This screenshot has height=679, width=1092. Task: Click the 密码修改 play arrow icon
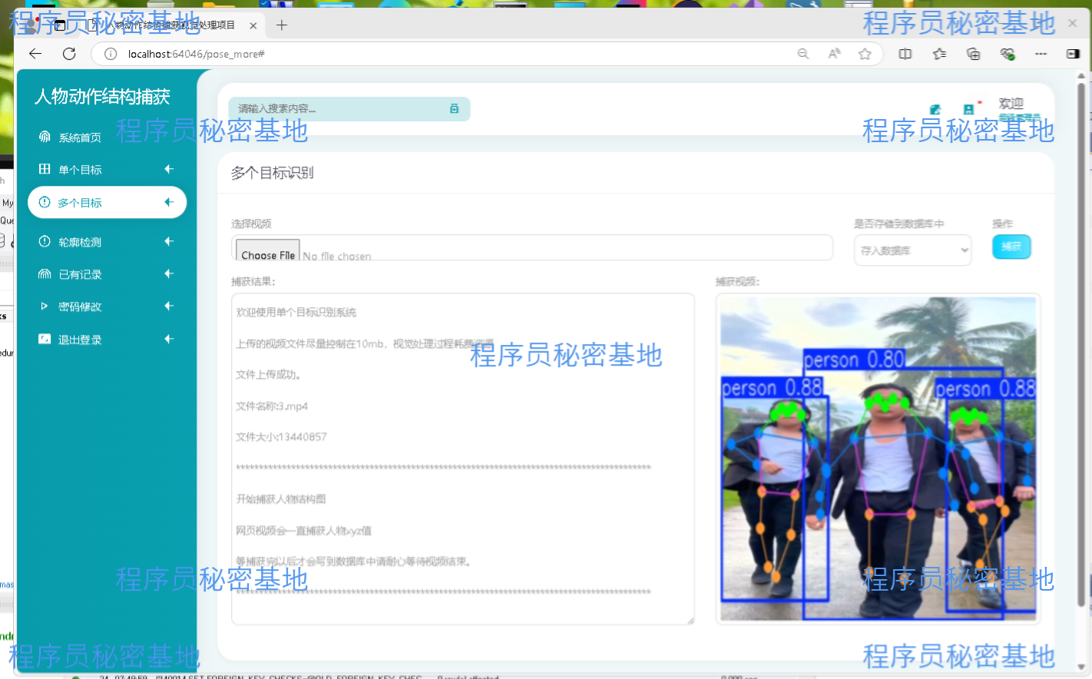coord(45,306)
